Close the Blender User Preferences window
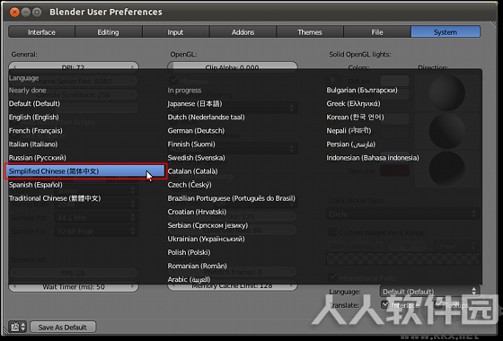This screenshot has width=503, height=341. click(x=14, y=13)
